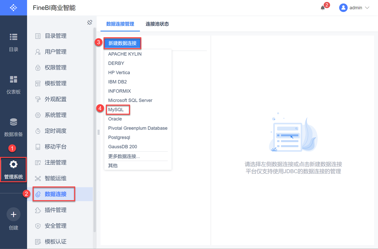Unpin the side menu with pin icon
The width and height of the screenshot is (378, 249).
coord(90,22)
